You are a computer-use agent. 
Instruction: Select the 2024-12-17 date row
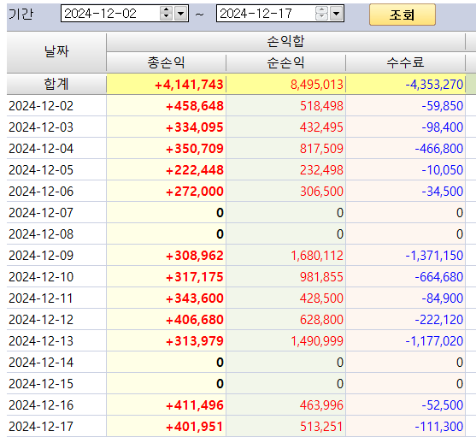point(41,427)
